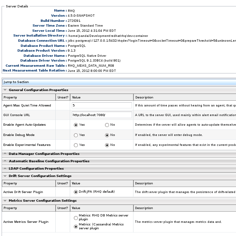Open the Jump to Section dropdown
The width and height of the screenshot is (236, 236).
tap(119, 82)
